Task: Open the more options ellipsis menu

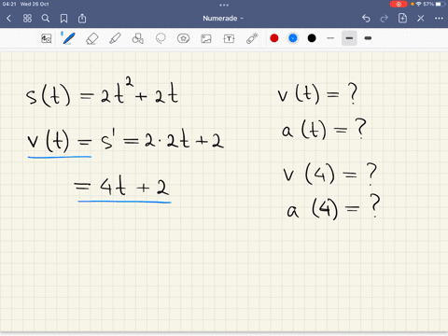Action: [439, 19]
